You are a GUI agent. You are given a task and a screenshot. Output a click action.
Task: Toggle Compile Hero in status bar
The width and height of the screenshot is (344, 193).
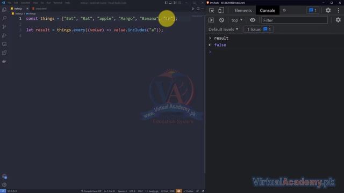(91, 191)
